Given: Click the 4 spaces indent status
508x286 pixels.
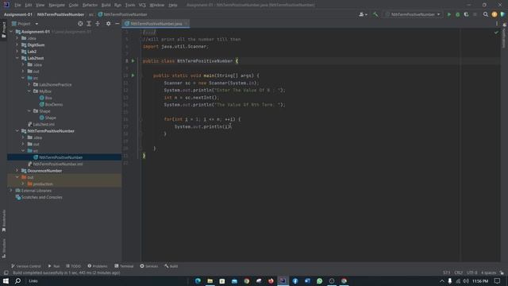Looking at the screenshot, I should point(488,272).
